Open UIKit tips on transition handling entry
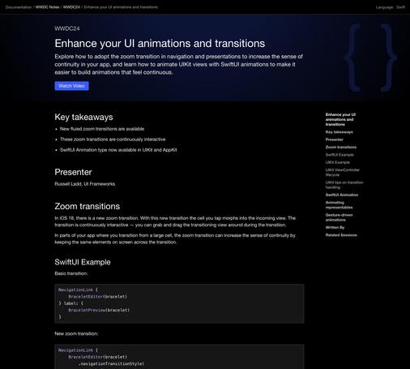410x369 pixels. pyautogui.click(x=344, y=185)
